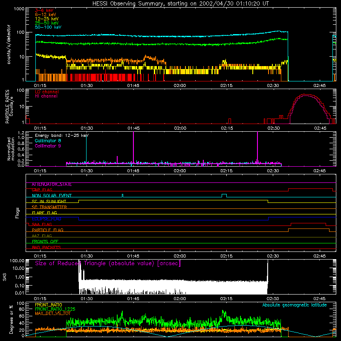
Task: Click the counts/s/detector axis label
Action: tap(9, 44)
